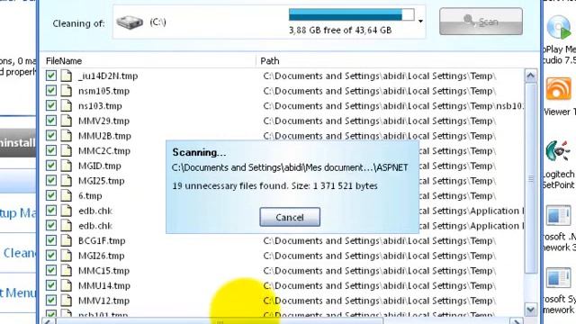576x324 pixels.
Task: Click the BCG1F.tmp file icon
Action: coord(66,240)
